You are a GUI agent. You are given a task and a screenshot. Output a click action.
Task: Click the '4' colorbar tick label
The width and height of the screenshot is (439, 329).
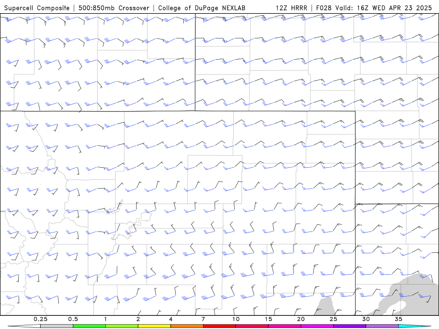pos(171,319)
